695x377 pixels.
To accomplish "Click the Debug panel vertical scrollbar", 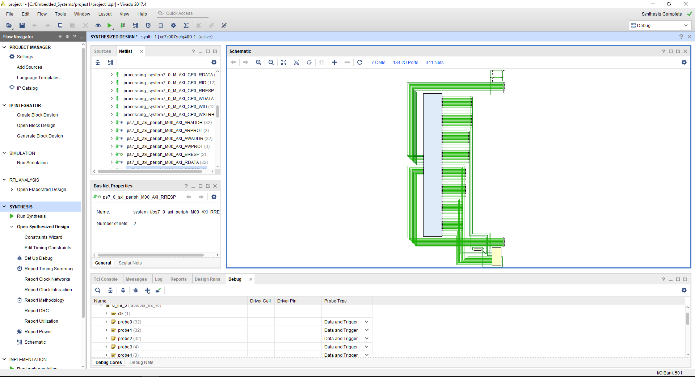I will (x=688, y=319).
